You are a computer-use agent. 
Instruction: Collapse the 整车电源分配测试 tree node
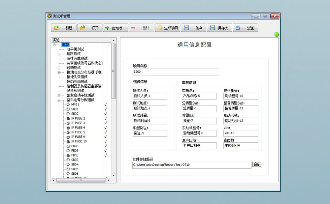[x=59, y=100]
